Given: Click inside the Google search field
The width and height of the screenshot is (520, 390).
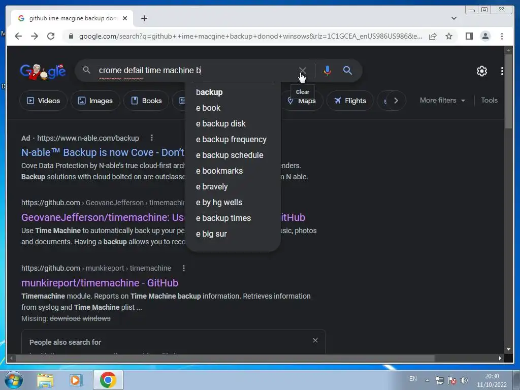Looking at the screenshot, I should click(x=196, y=70).
